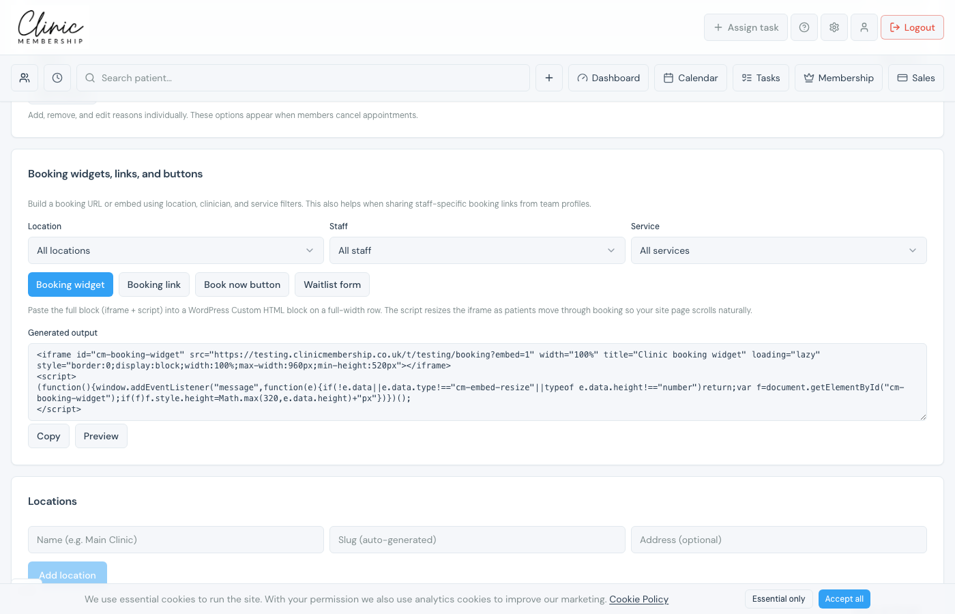Open help question mark icon
Viewport: 955px width, 614px height.
pyautogui.click(x=804, y=27)
